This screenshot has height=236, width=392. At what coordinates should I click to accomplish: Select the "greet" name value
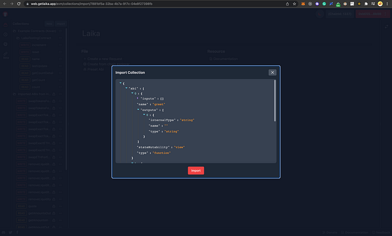point(159,104)
